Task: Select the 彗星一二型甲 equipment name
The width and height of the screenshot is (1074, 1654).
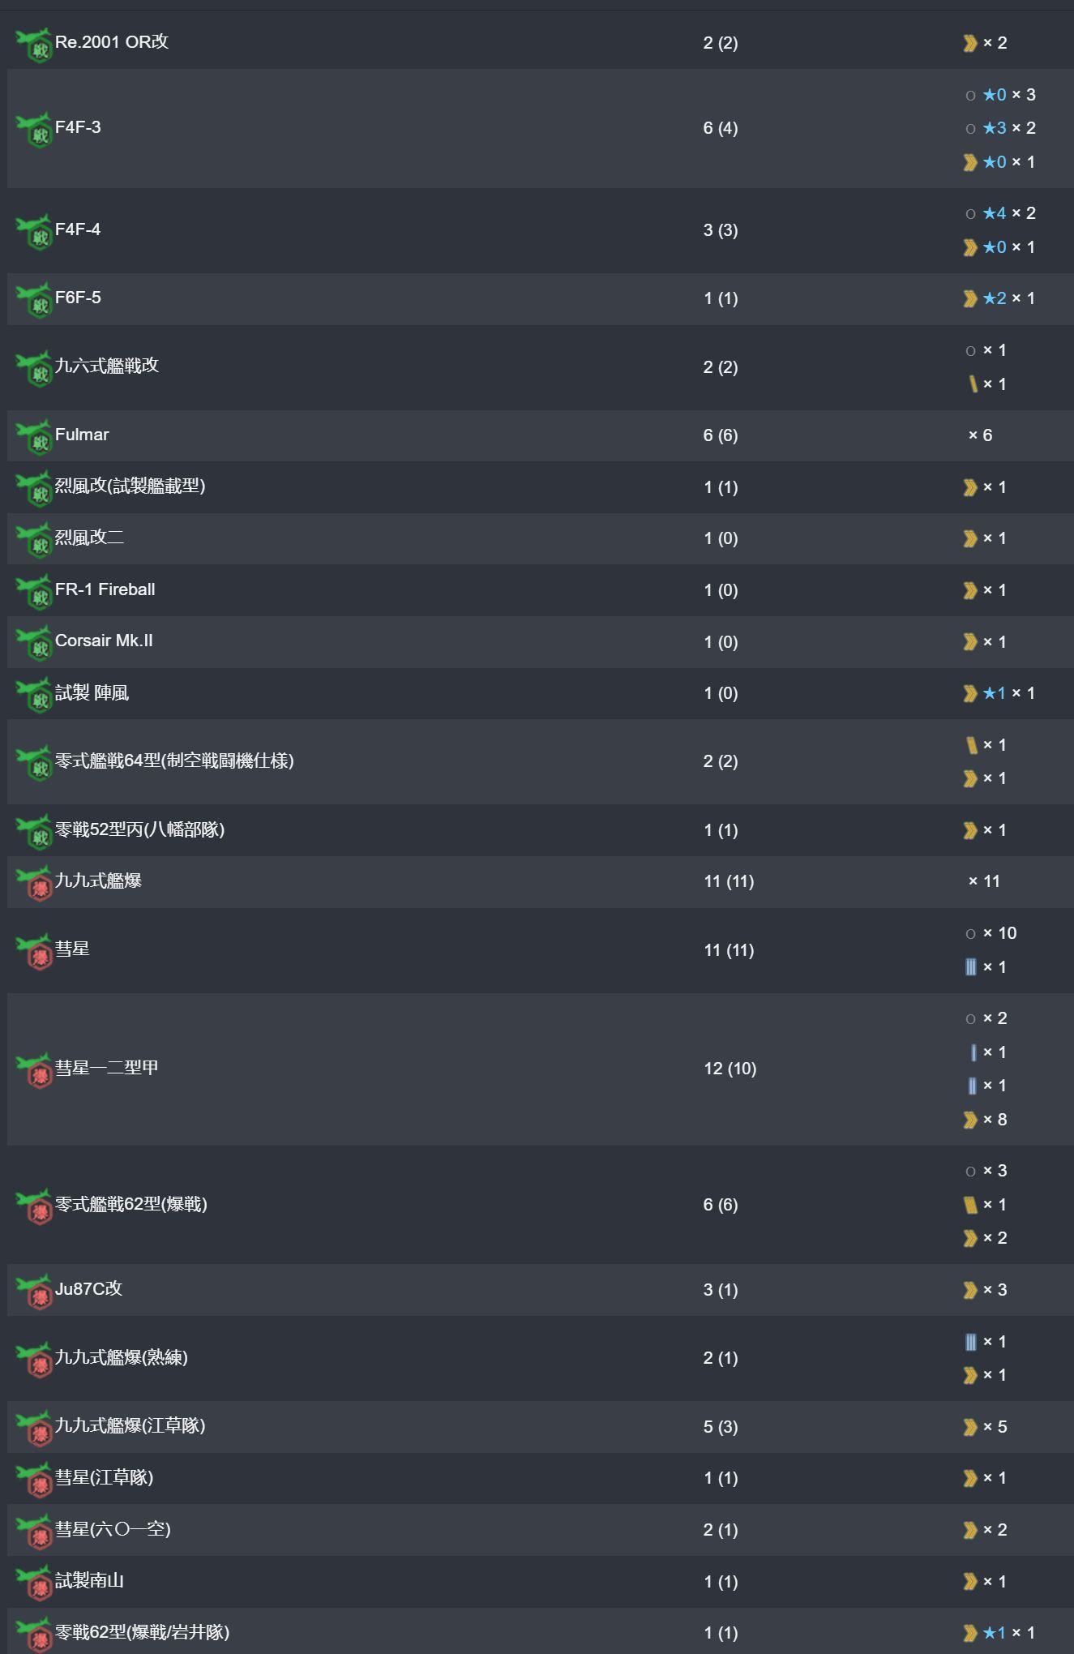Action: tap(107, 1068)
